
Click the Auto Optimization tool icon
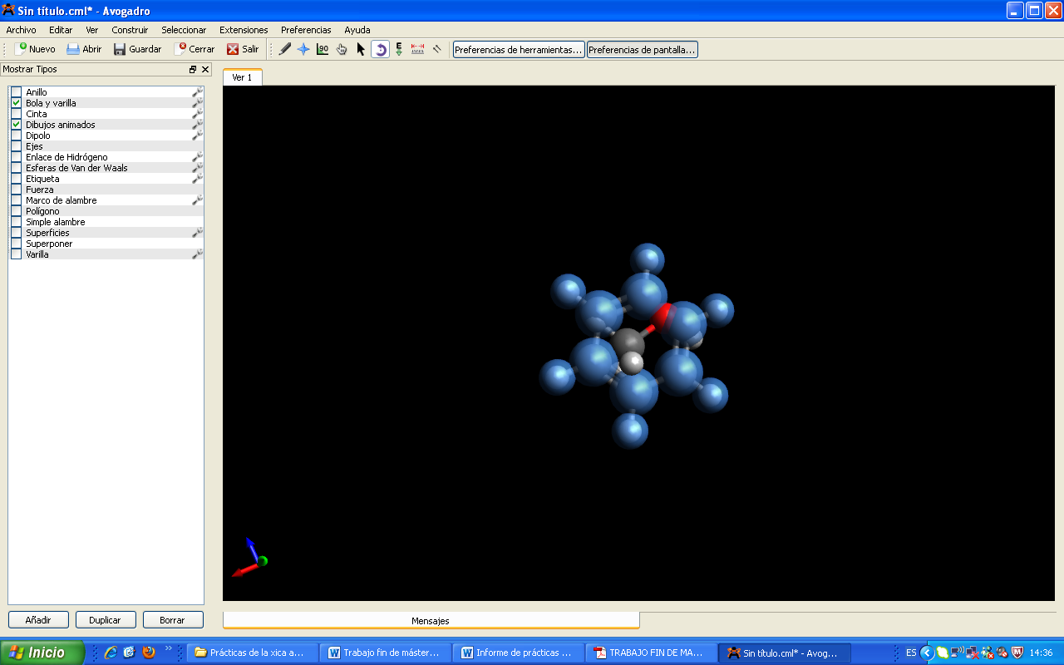pos(399,49)
